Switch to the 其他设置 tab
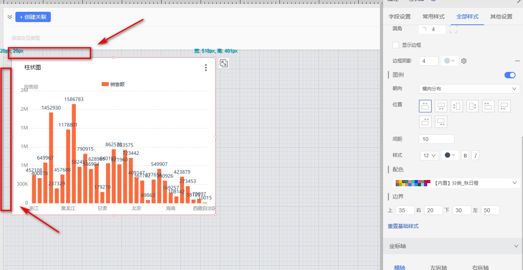This screenshot has height=270, width=523. [x=501, y=17]
